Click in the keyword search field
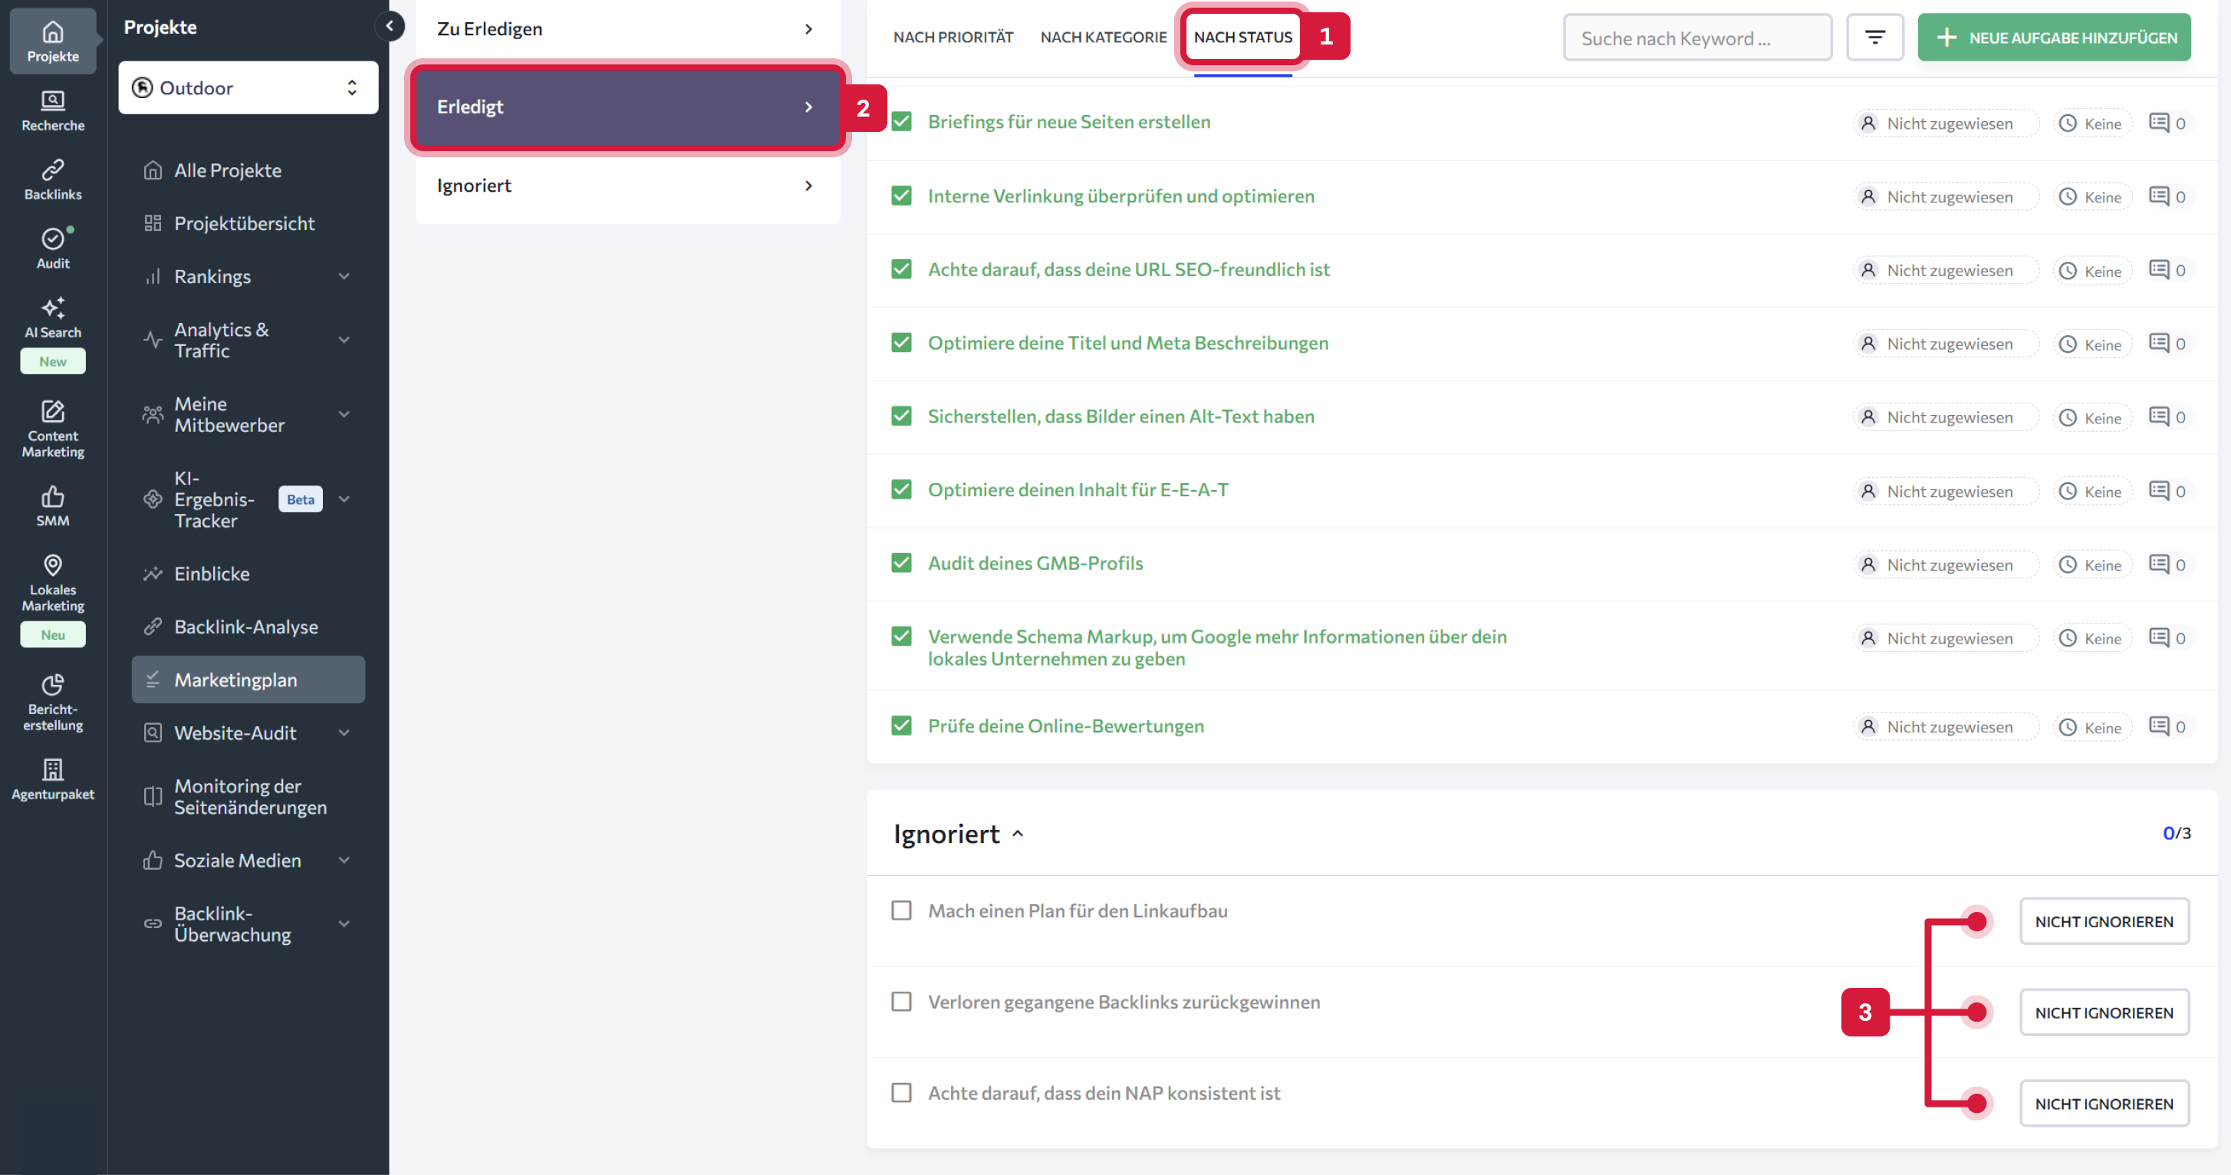 [x=1696, y=36]
